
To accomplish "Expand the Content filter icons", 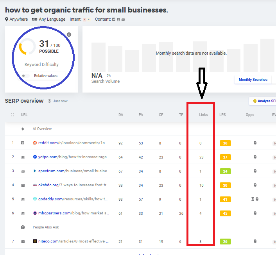I will click(x=119, y=19).
